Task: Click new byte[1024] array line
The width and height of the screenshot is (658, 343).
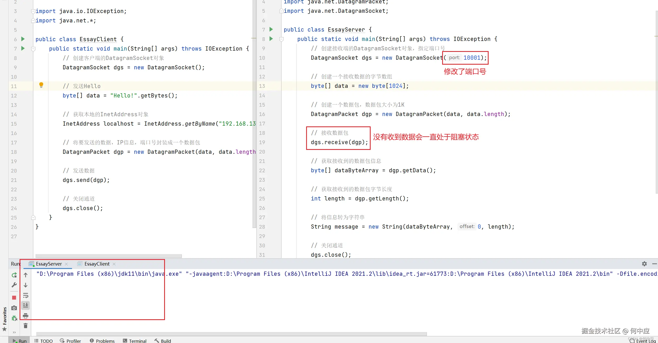Action: [x=360, y=86]
